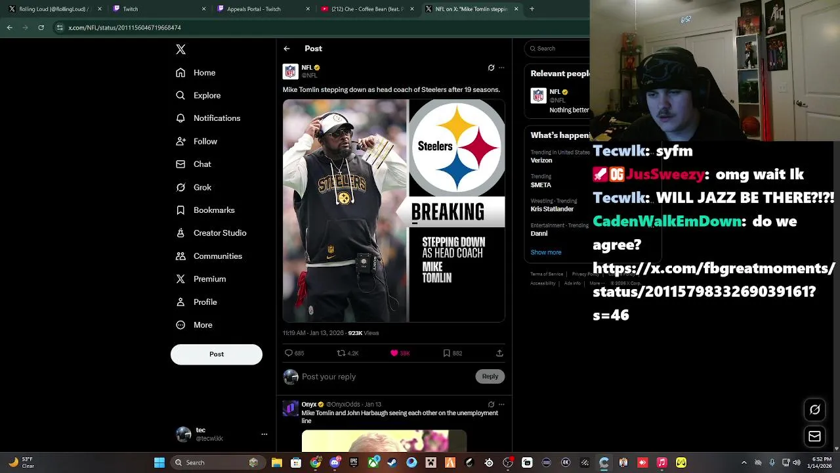Open Creator Studio
This screenshot has width=840, height=473.
(x=211, y=233)
